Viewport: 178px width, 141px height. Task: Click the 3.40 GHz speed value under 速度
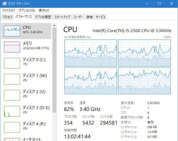click(x=90, y=109)
